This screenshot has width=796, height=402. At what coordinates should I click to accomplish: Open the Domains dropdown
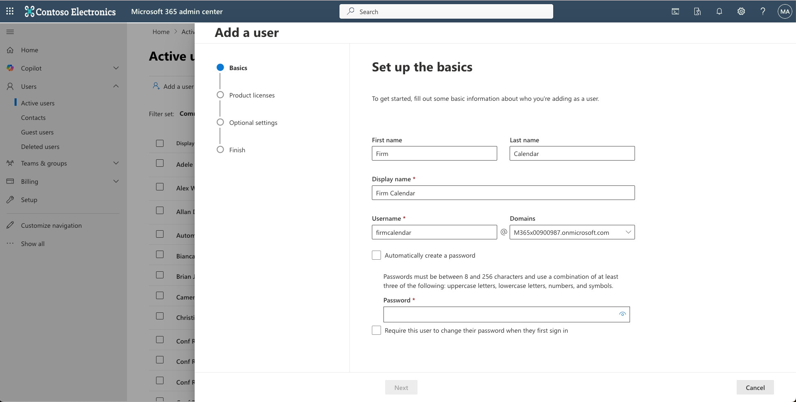[572, 232]
